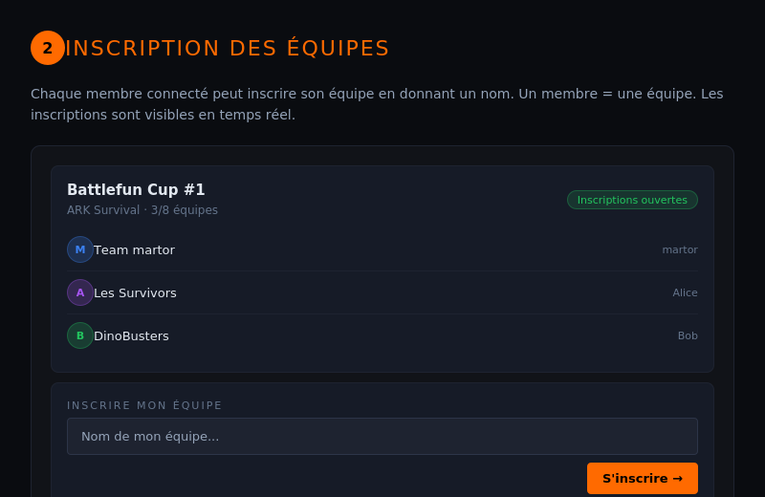The image size is (765, 497).
Task: Click the martor owner label
Action: [x=679, y=249]
